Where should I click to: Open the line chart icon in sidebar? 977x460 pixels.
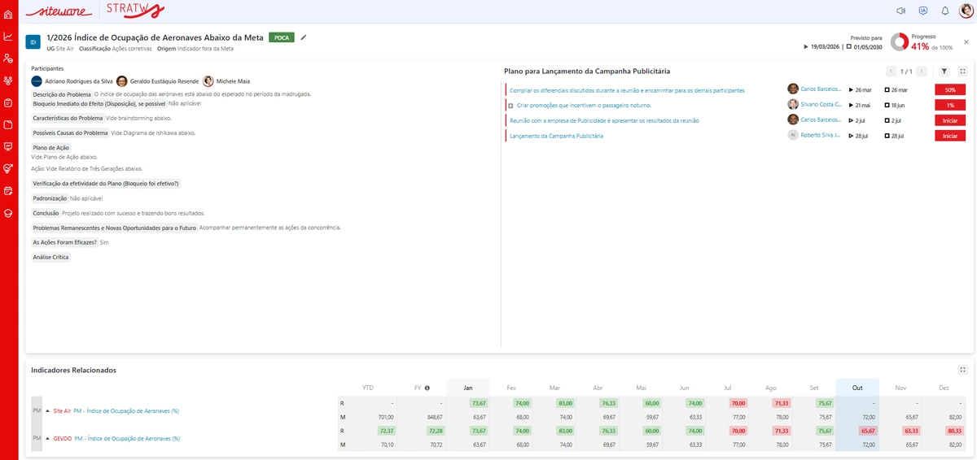pos(8,37)
